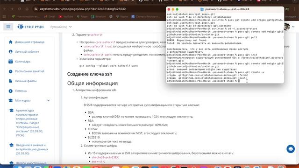Screen dimensions: 299x168
Task: Click the terminal command prompt cursor
Action: point(239,81)
